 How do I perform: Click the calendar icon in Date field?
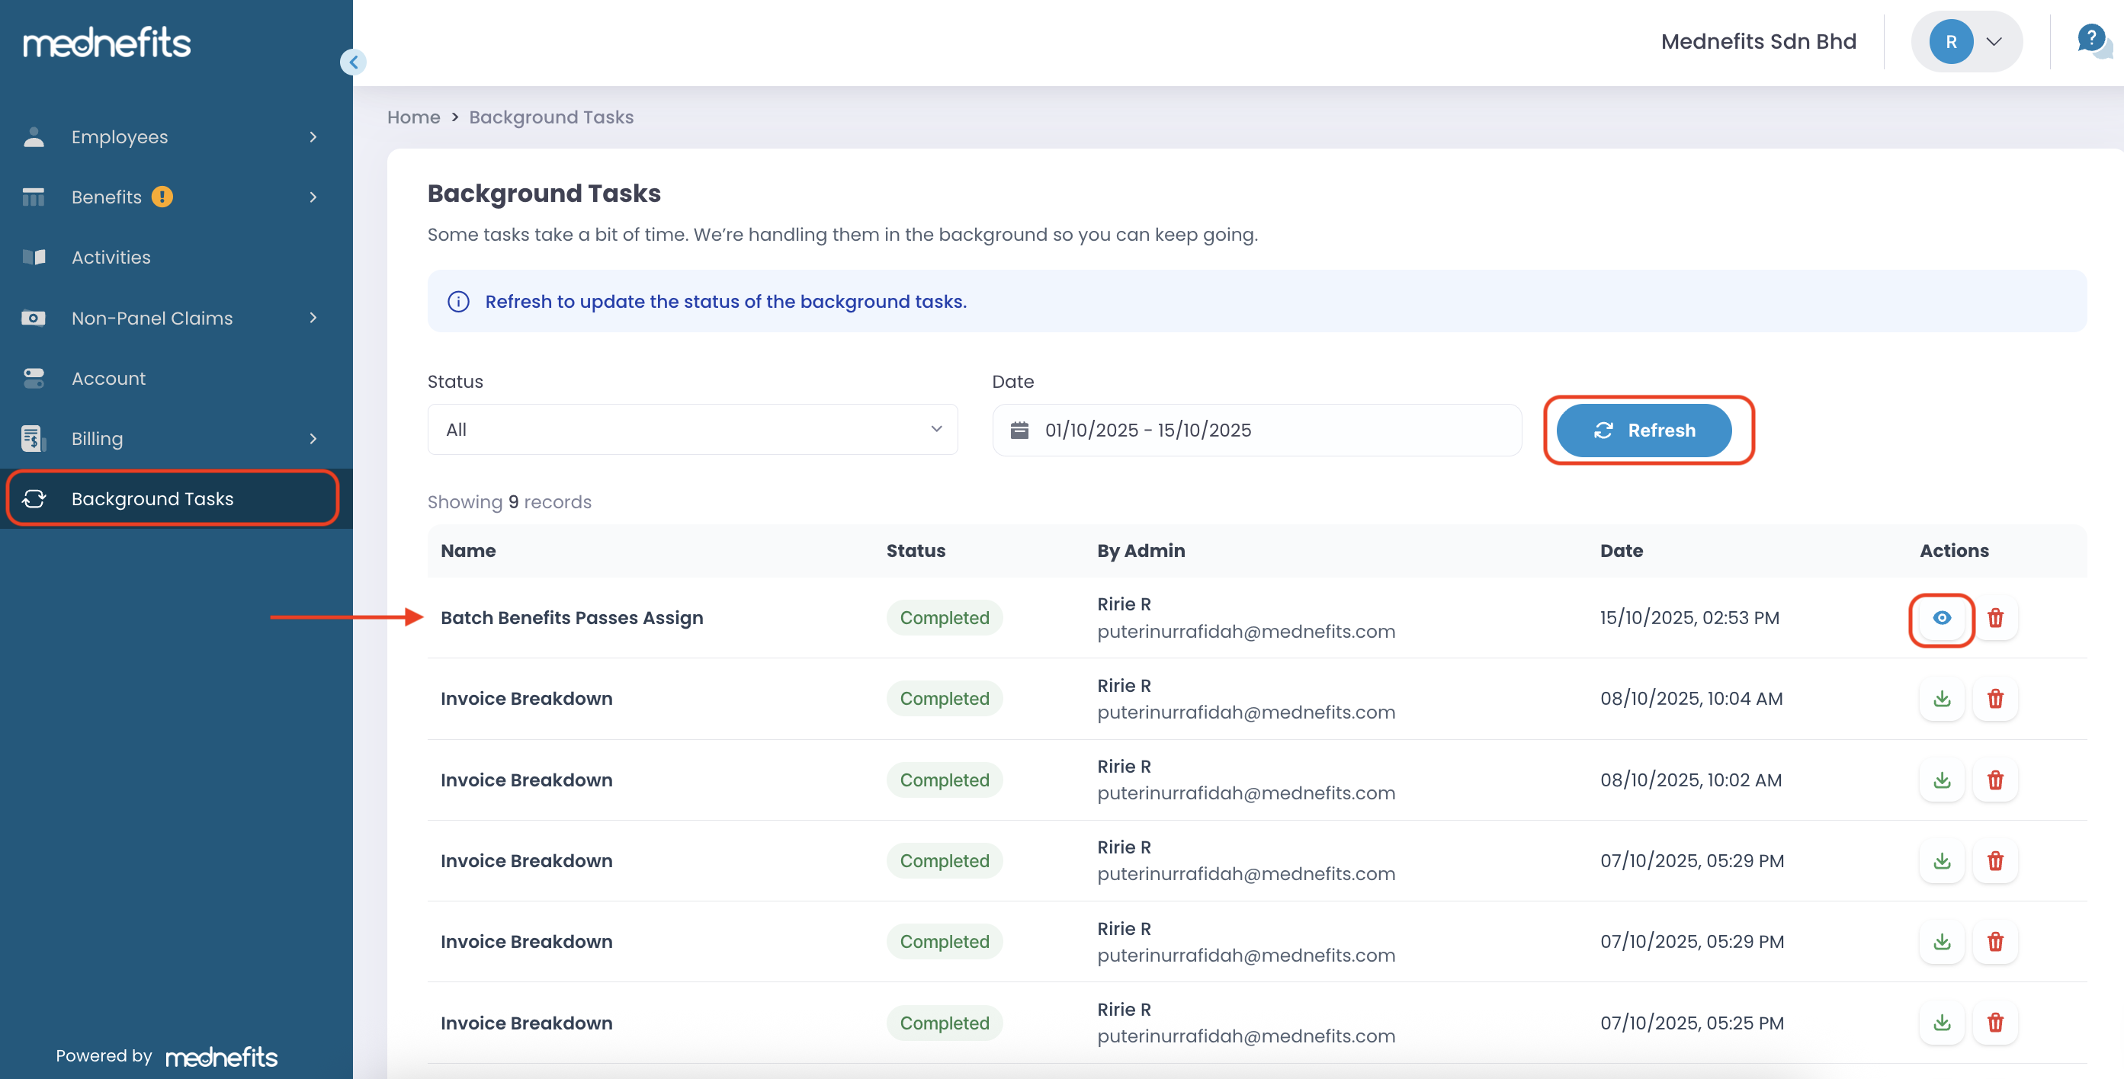coord(1019,431)
